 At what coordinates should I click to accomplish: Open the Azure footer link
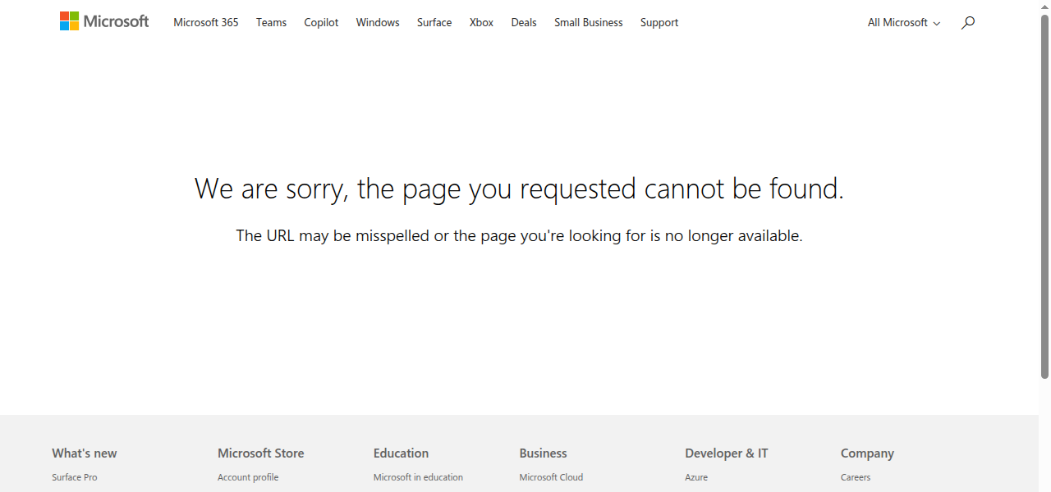coord(695,476)
